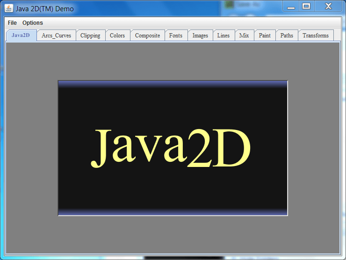Screen dimensions: 346x260
Task: Open the File menu
Action: coord(12,23)
